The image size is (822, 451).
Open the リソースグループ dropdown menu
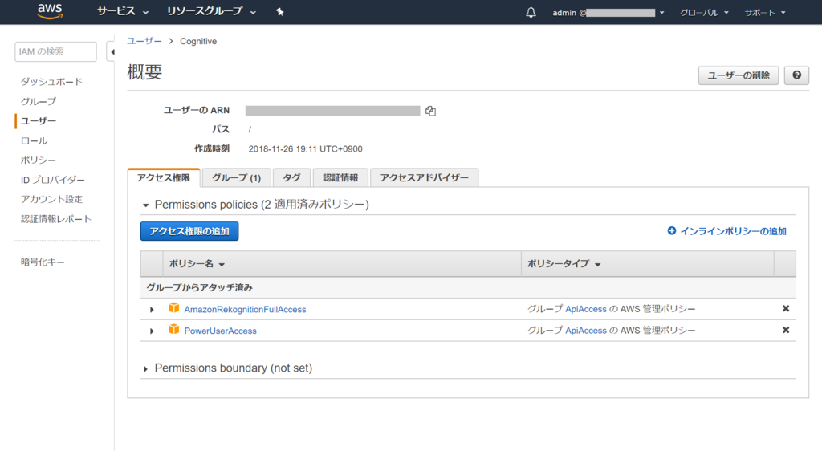point(211,11)
